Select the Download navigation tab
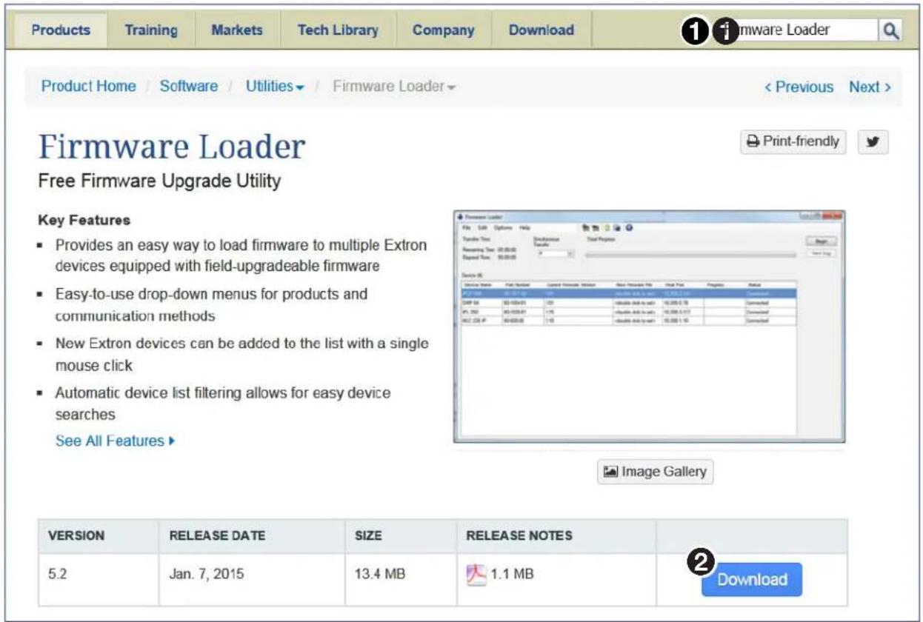 click(x=542, y=30)
